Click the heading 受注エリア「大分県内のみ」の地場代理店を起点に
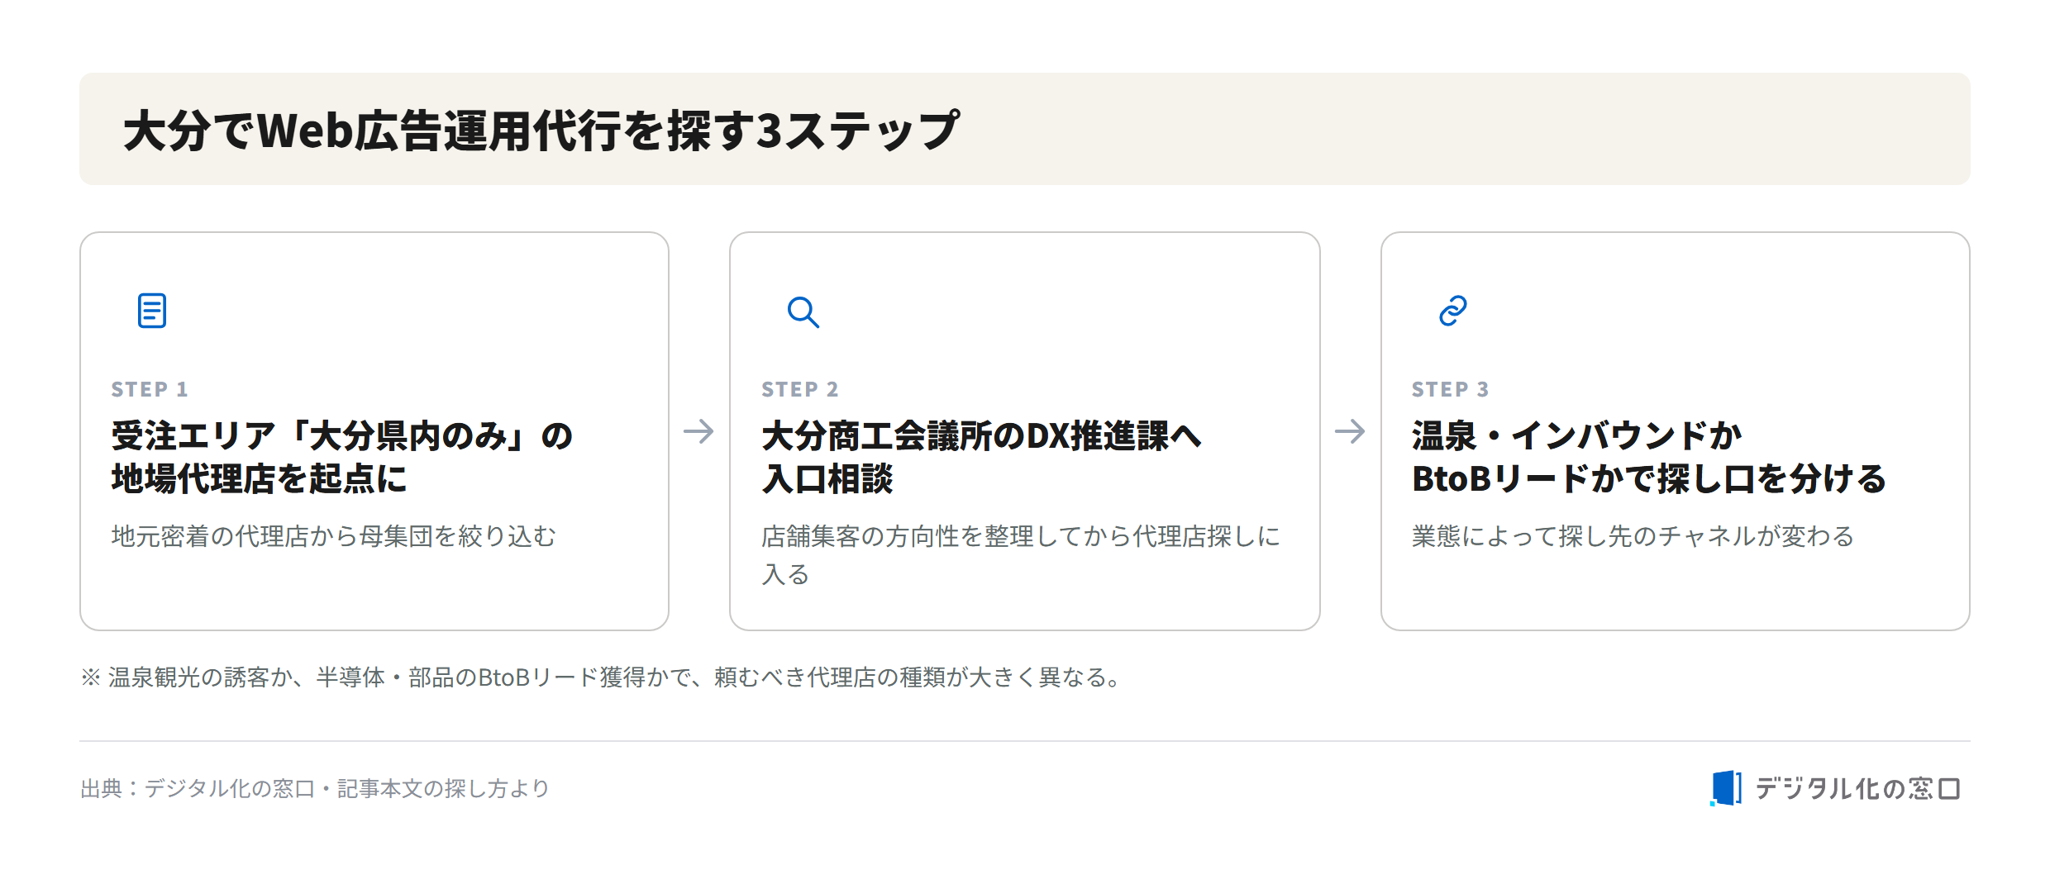This screenshot has height=884, width=2050. coord(342,457)
